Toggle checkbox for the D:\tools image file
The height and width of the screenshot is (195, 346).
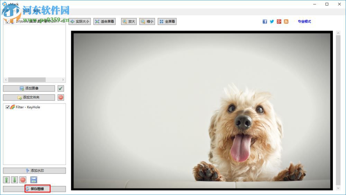tap(7, 21)
